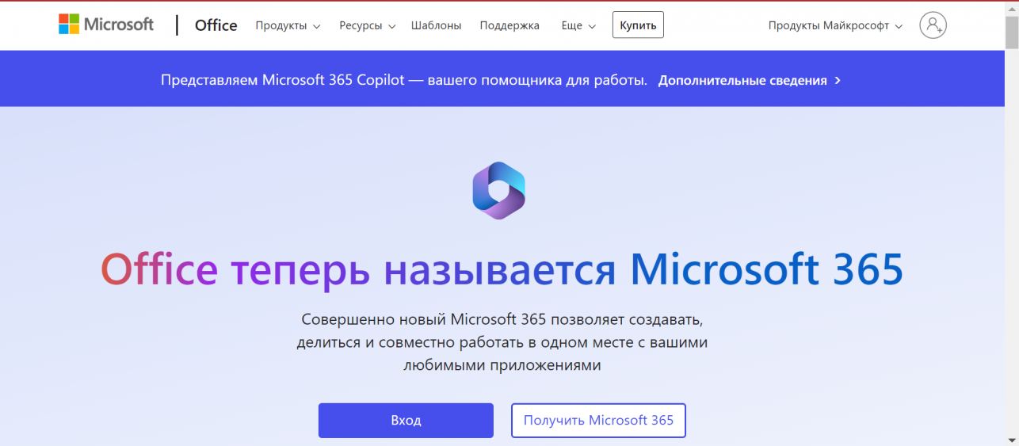
Task: Open the Поддержка page
Action: pyautogui.click(x=509, y=25)
